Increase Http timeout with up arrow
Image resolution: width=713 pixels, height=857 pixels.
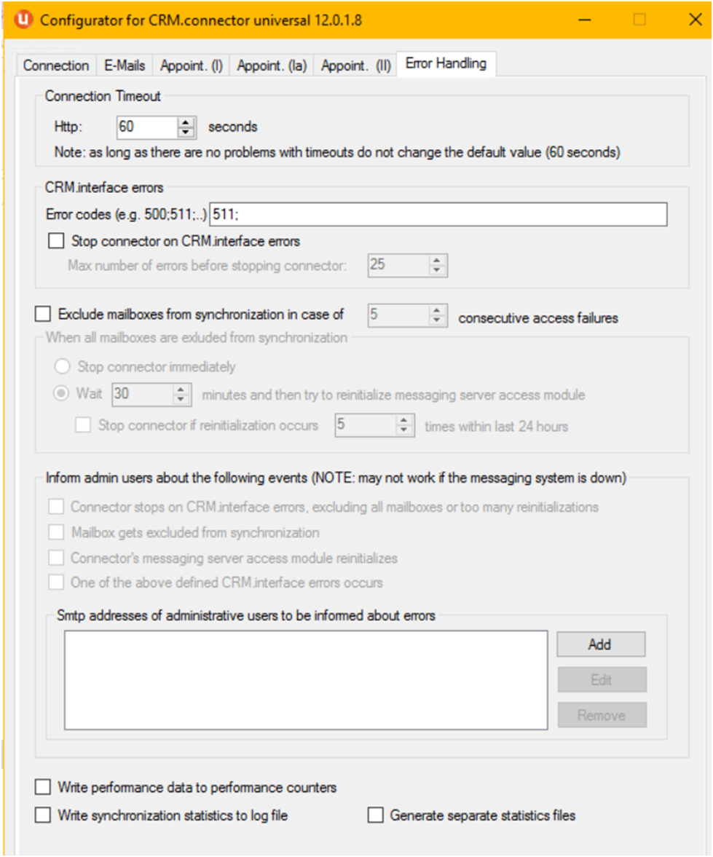pyautogui.click(x=186, y=122)
